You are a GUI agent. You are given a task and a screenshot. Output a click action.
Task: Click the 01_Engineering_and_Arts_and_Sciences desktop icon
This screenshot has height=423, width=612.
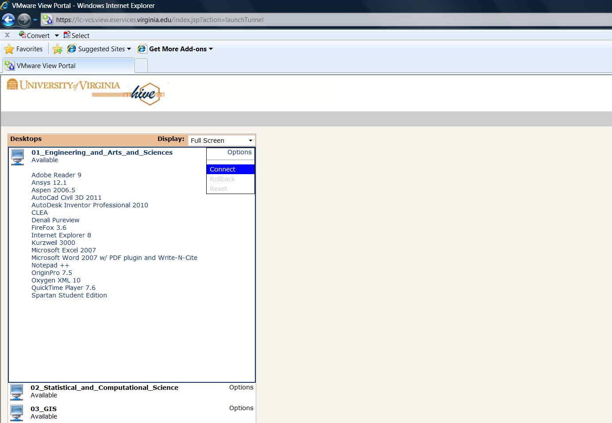coord(17,156)
